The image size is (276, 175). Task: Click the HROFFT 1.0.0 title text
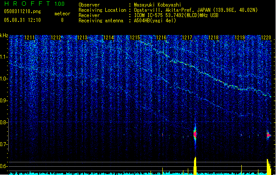(35, 3)
